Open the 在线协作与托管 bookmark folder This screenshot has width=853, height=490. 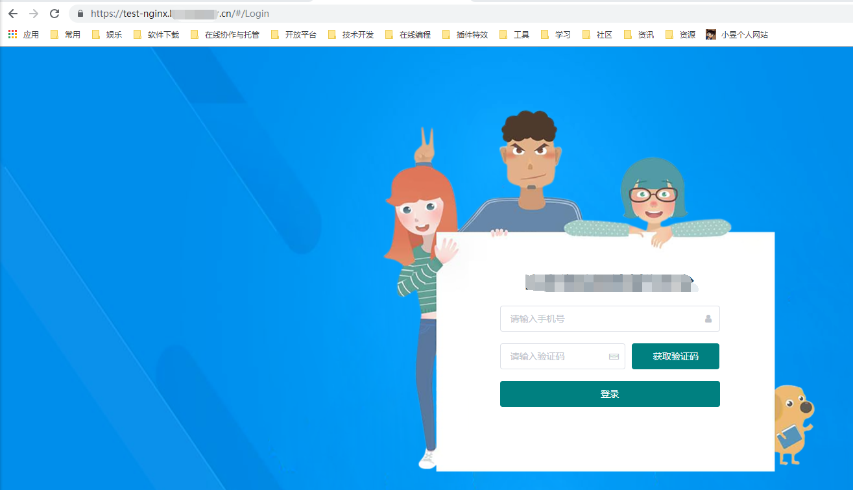pyautogui.click(x=225, y=35)
